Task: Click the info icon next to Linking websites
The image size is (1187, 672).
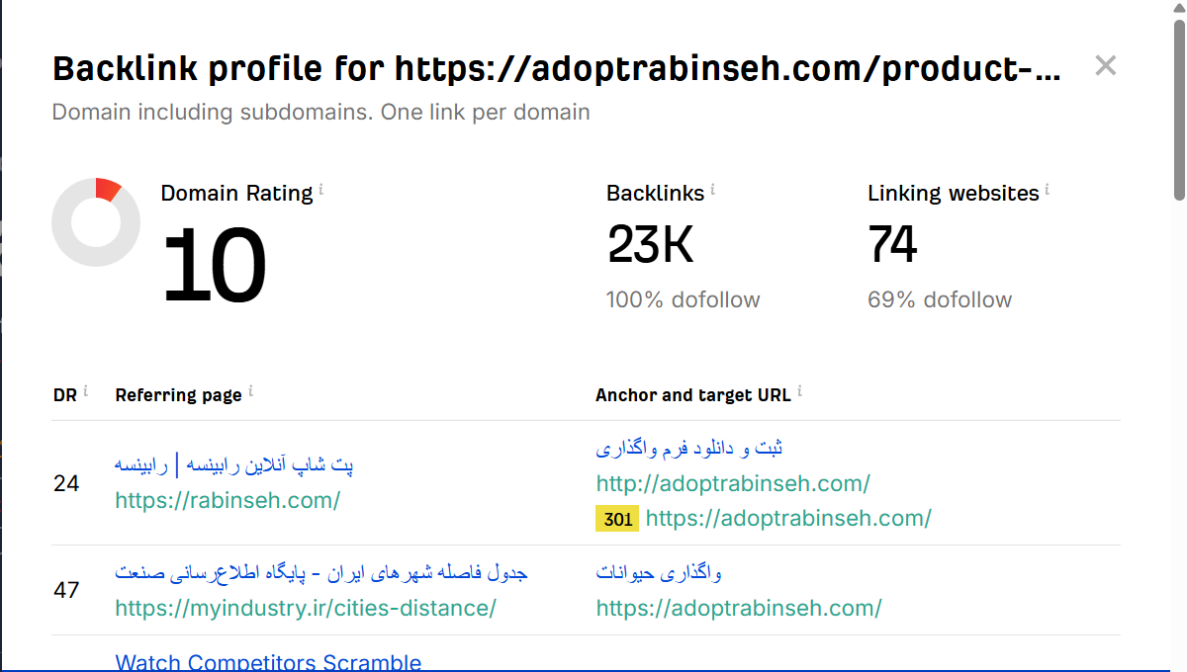Action: [1048, 188]
